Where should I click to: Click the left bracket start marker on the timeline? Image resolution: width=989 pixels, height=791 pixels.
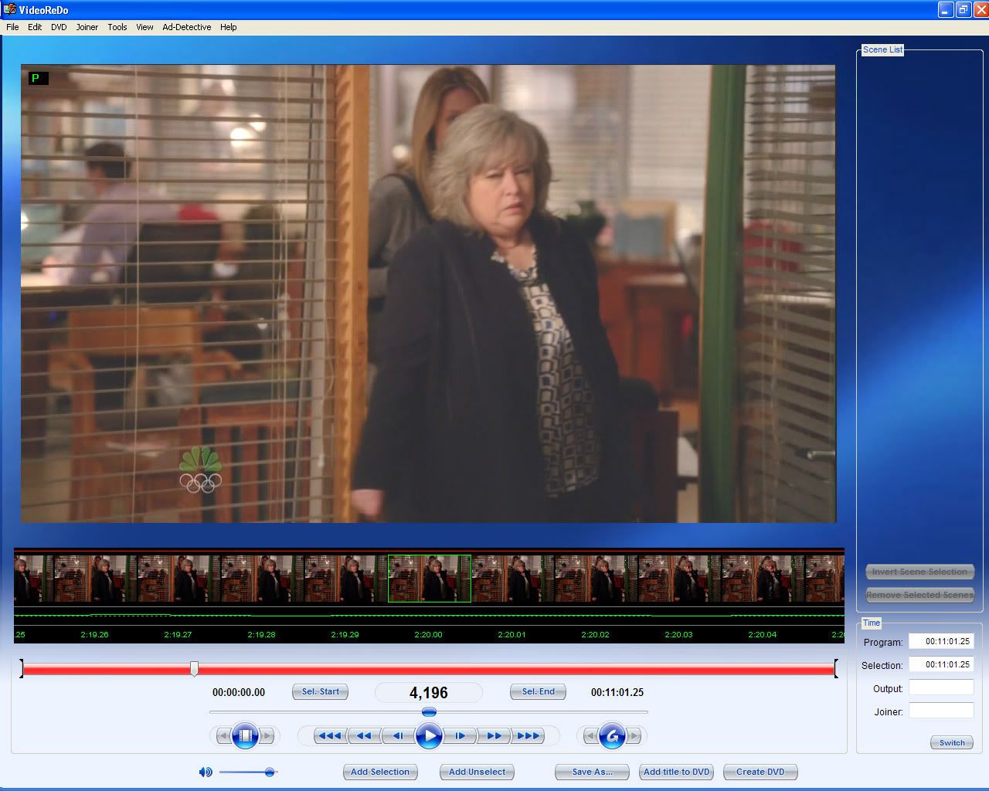[22, 669]
